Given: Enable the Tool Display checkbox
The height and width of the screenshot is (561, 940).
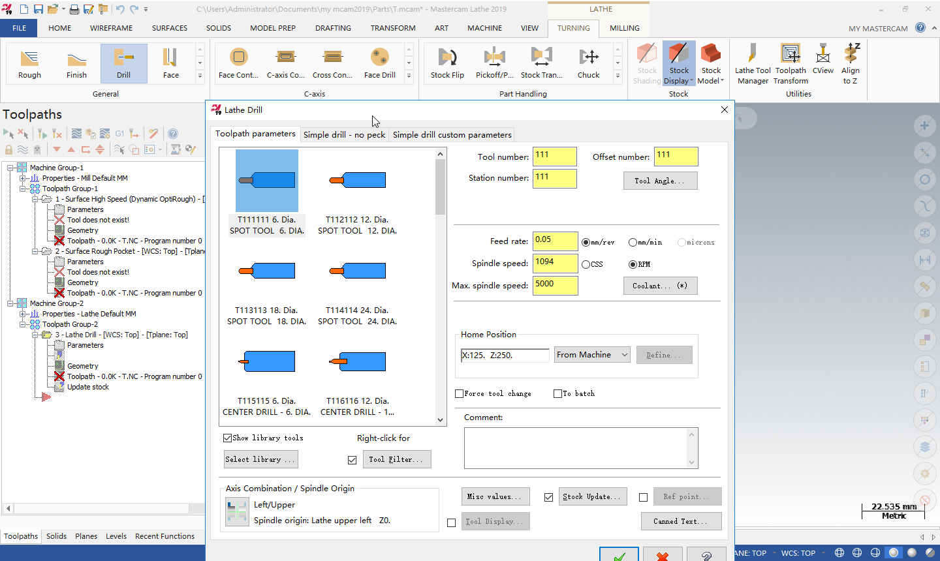Looking at the screenshot, I should 451,523.
